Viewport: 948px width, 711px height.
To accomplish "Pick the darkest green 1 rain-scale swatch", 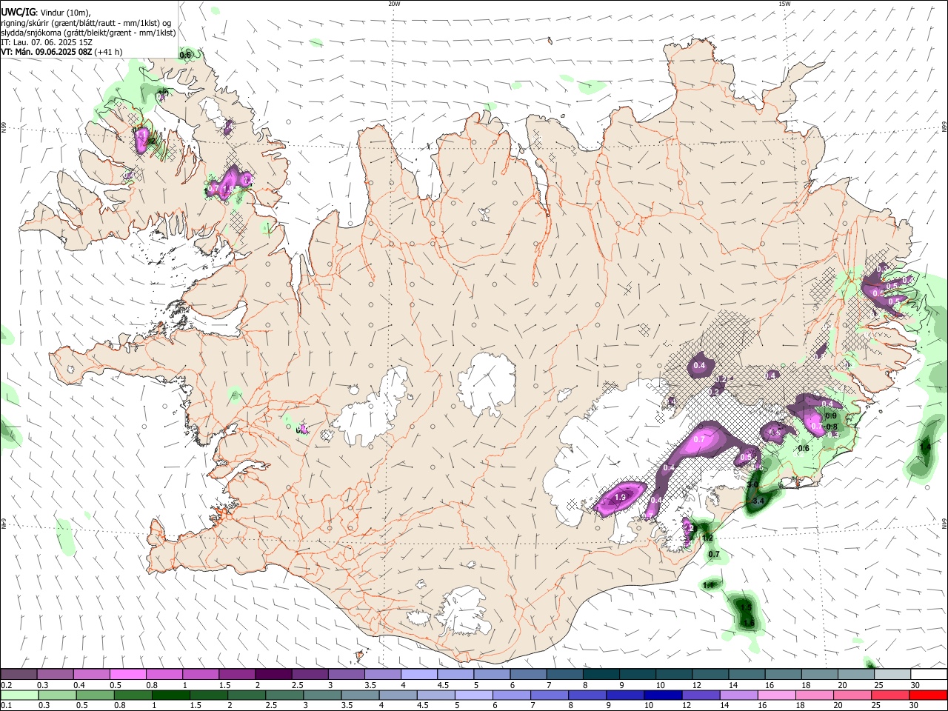I will pyautogui.click(x=171, y=695).
